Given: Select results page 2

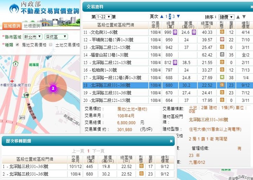Looking at the screenshot, I should 170,17.
